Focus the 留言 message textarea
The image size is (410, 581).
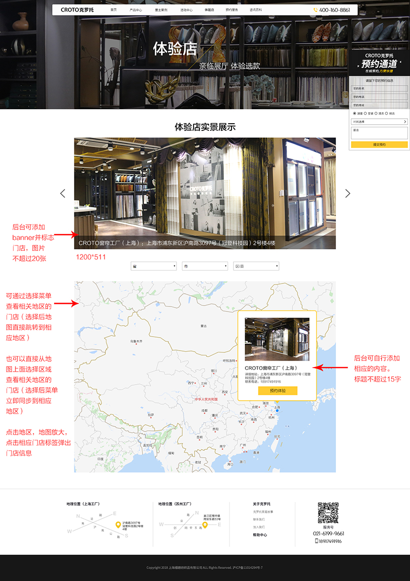(x=379, y=133)
